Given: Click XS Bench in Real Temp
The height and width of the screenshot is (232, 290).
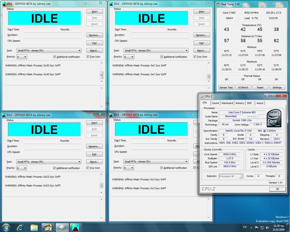Looking at the screenshot, I should (x=243, y=87).
